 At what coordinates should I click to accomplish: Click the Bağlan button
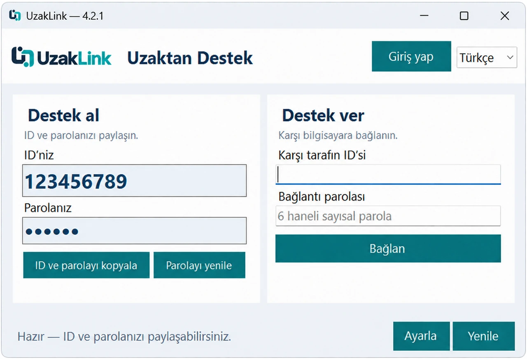(388, 249)
